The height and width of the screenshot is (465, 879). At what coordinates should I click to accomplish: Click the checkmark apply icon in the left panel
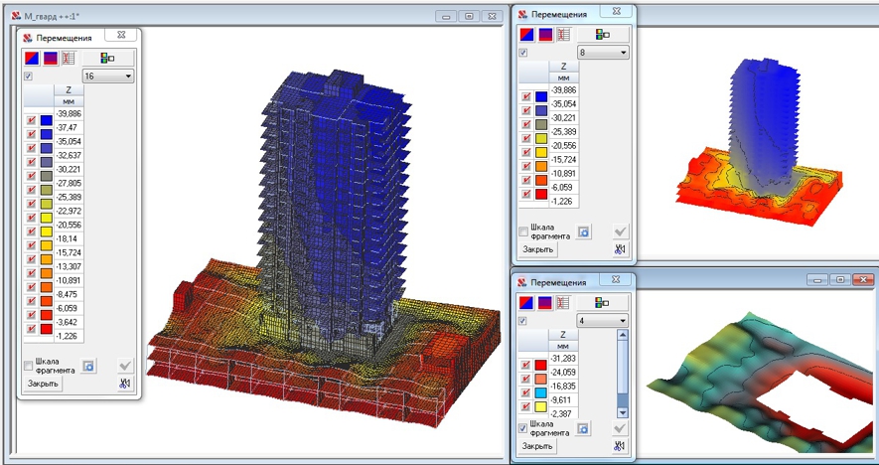(125, 366)
